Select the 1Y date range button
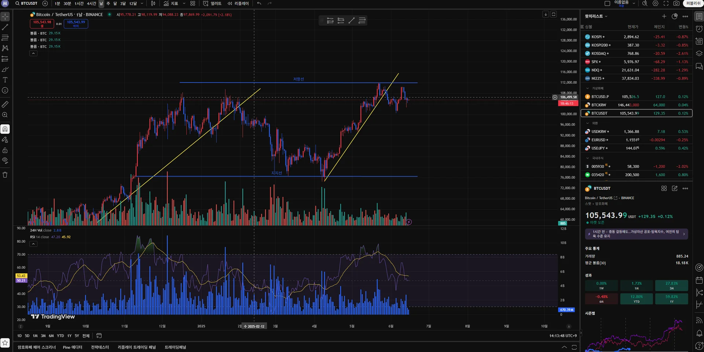Image resolution: width=704 pixels, height=352 pixels. click(69, 336)
